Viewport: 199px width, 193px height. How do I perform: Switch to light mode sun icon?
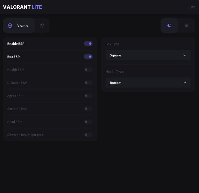click(x=187, y=25)
